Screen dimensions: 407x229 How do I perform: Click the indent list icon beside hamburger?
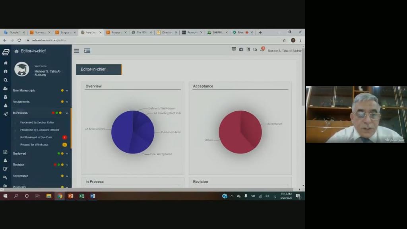(87, 51)
